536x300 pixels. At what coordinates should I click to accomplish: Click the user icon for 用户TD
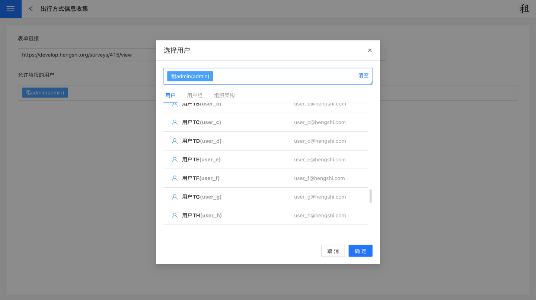pyautogui.click(x=175, y=141)
